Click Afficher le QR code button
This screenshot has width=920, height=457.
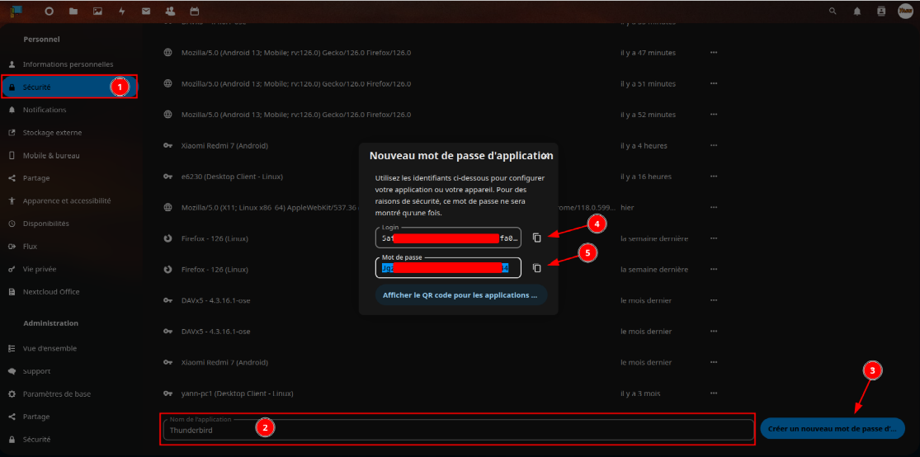coord(460,294)
